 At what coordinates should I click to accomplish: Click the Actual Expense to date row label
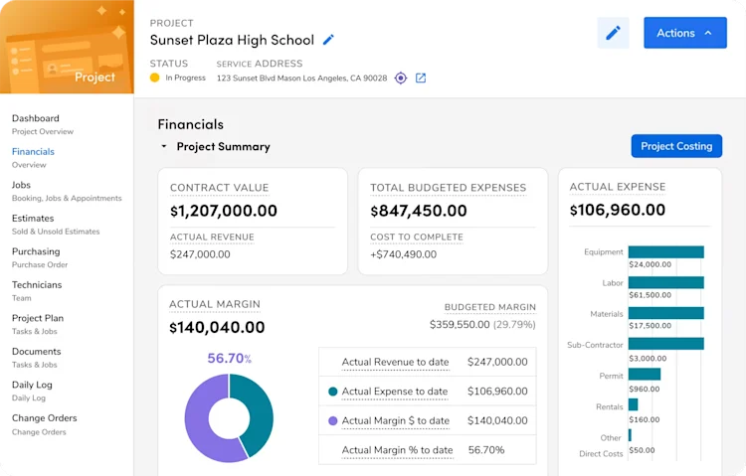click(x=395, y=392)
